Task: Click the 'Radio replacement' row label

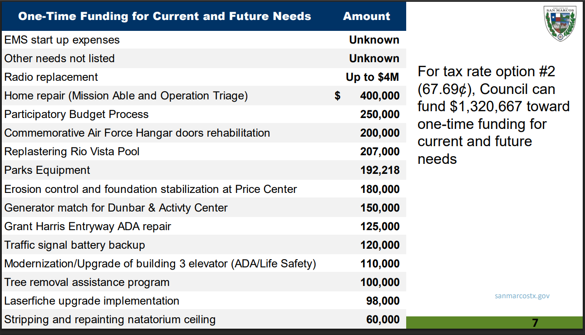Action: [x=51, y=77]
